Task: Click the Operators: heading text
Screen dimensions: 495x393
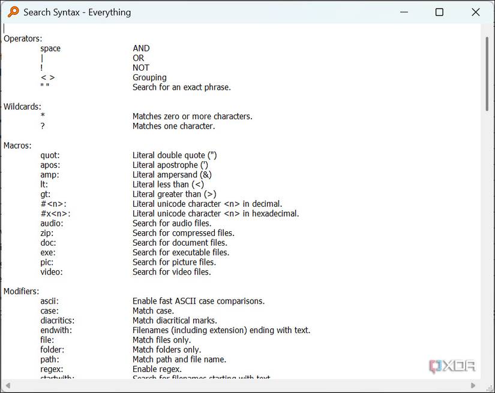Action: (x=23, y=39)
